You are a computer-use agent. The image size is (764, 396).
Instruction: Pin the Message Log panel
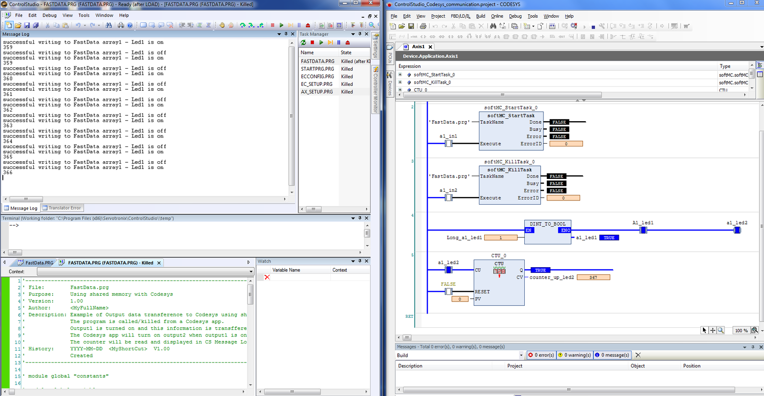pos(286,34)
